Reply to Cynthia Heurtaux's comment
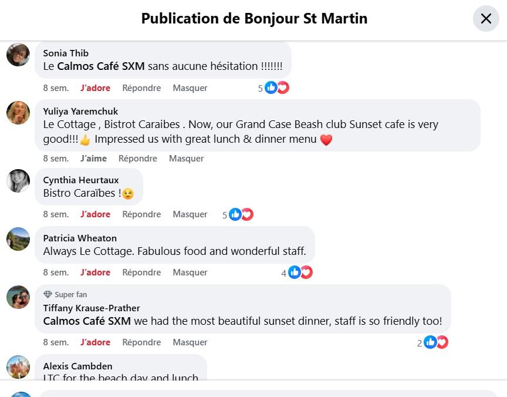507x397 pixels. coord(141,214)
